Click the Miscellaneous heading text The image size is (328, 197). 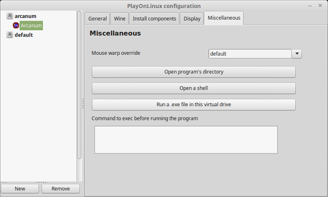pyautogui.click(x=115, y=33)
